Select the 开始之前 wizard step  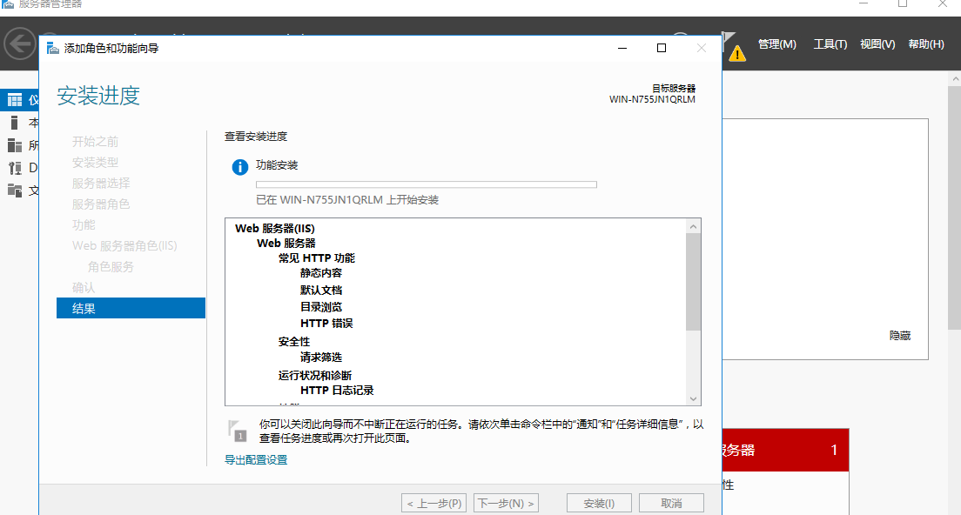(95, 142)
